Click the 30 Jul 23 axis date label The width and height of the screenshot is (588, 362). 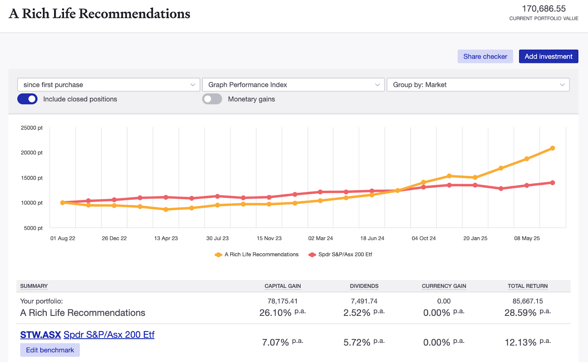click(x=217, y=238)
